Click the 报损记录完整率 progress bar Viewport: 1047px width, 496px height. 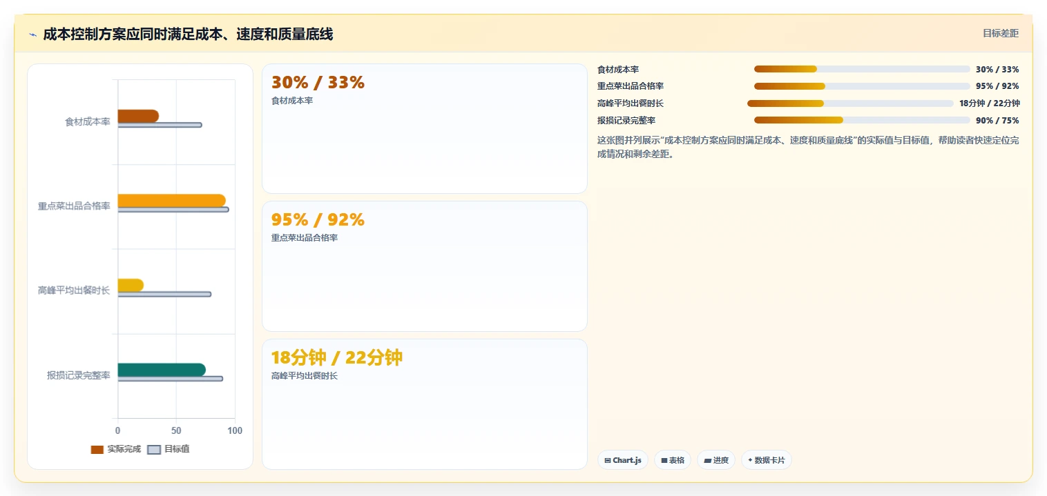point(862,120)
